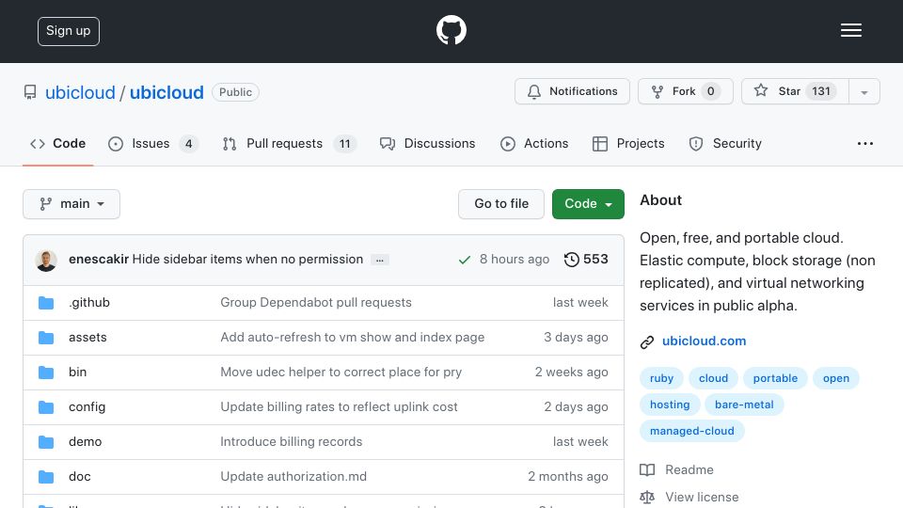Click the Notifications button
Image resolution: width=903 pixels, height=508 pixels.
pos(573,91)
